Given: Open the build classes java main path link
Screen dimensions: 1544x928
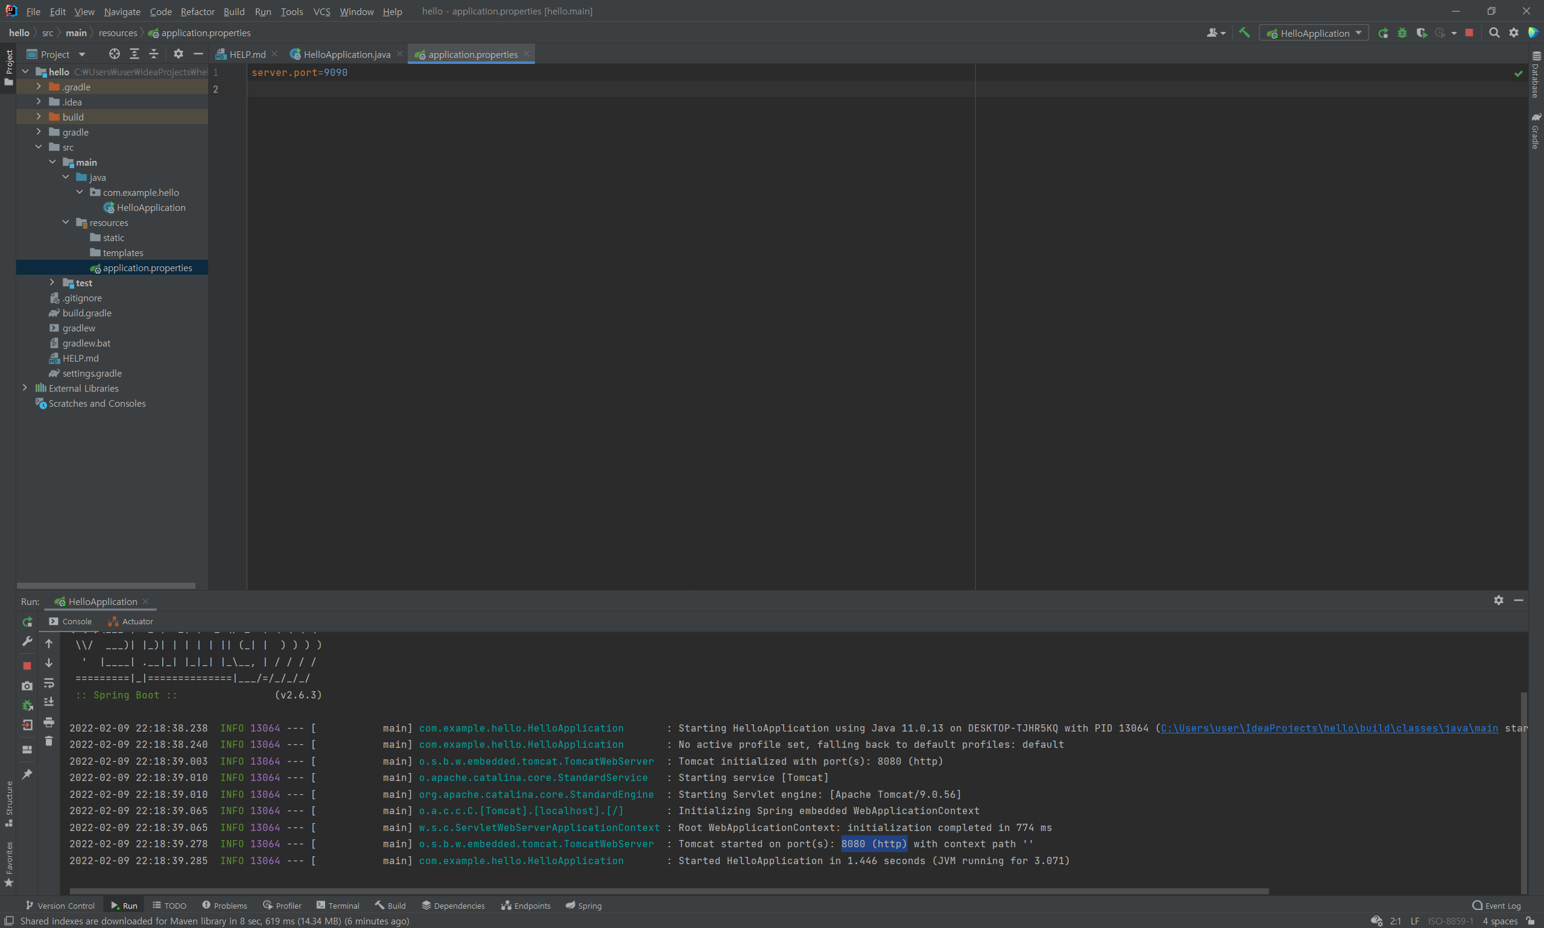Looking at the screenshot, I should pyautogui.click(x=1329, y=728).
